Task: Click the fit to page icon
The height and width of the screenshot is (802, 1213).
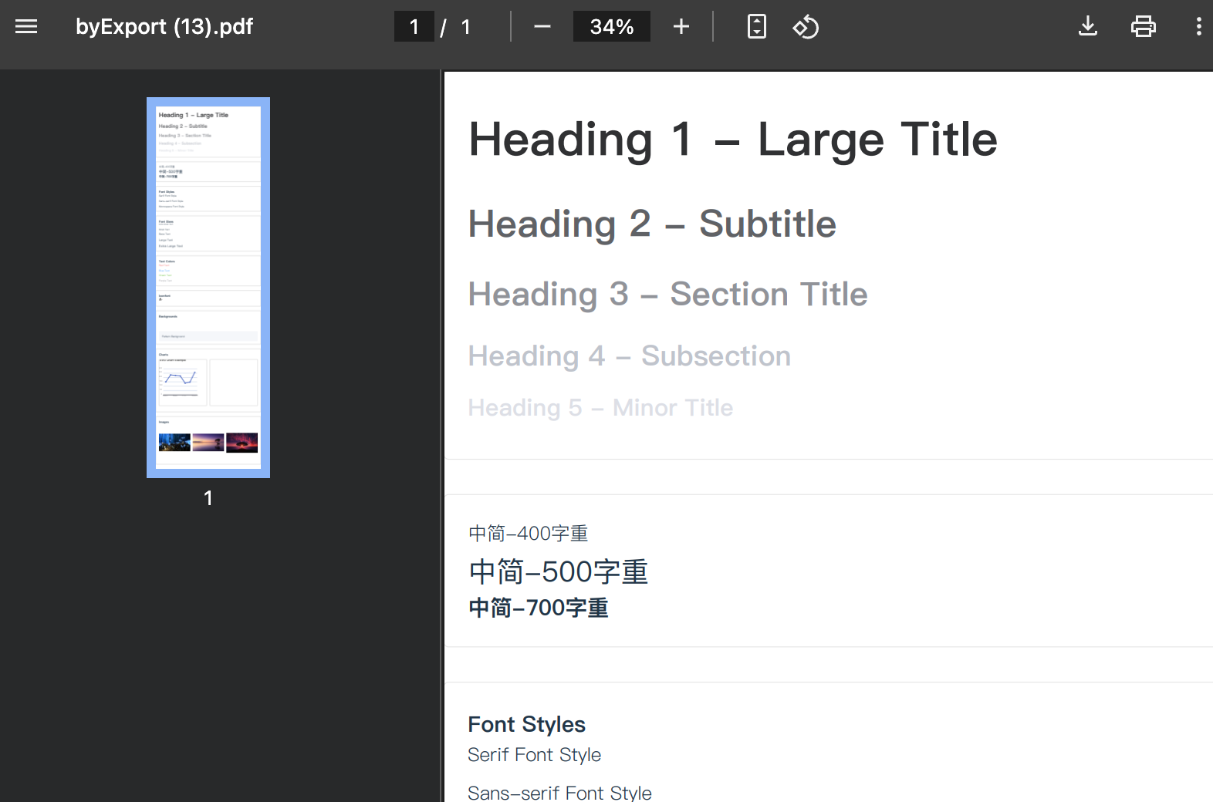Action: (757, 27)
